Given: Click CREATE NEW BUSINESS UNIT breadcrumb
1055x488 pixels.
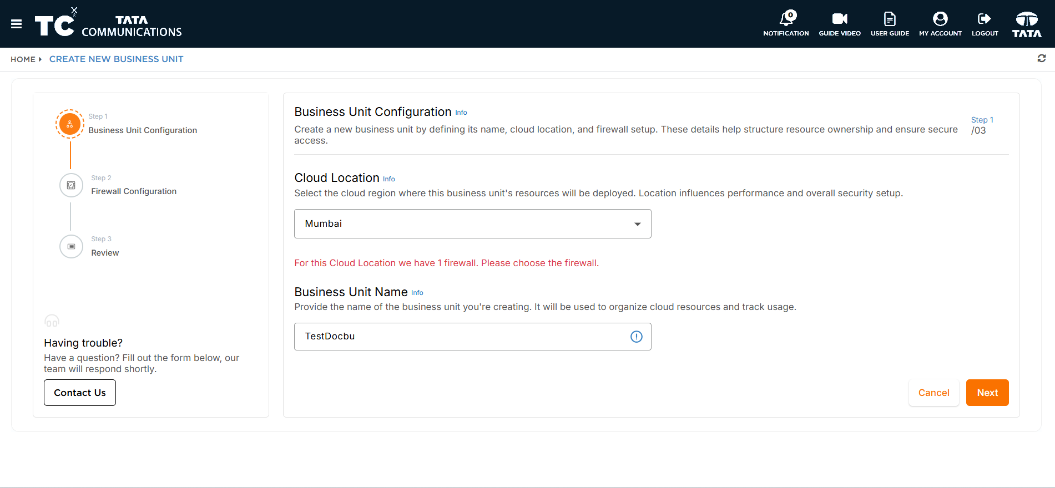Looking at the screenshot, I should 116,59.
